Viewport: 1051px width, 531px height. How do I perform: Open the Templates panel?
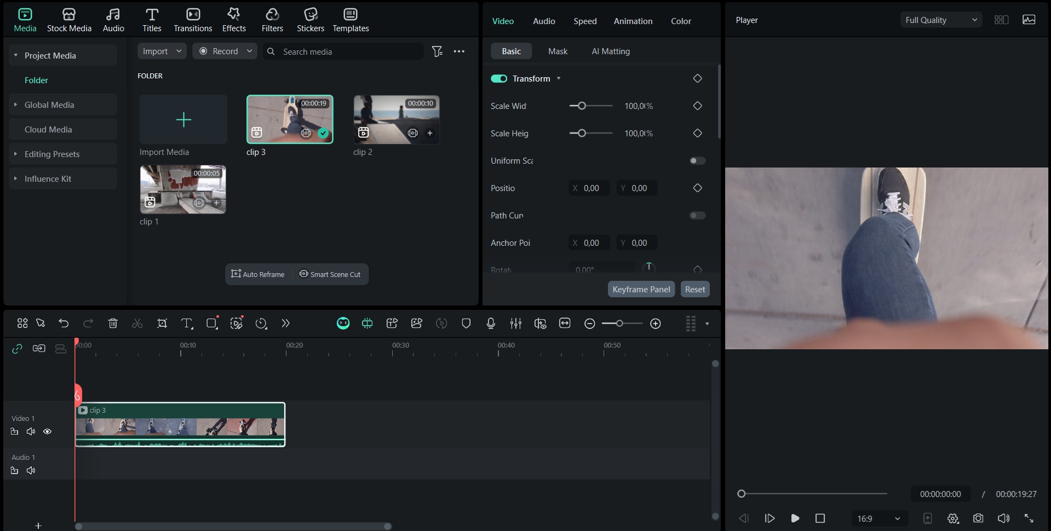[x=351, y=19]
